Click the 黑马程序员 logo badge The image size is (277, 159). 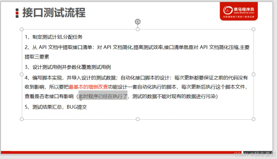[x=239, y=11]
